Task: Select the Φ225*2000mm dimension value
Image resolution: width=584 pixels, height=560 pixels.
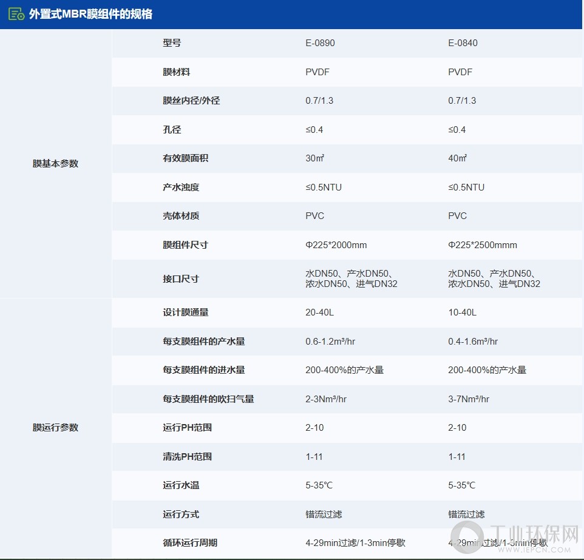Action: (x=336, y=245)
